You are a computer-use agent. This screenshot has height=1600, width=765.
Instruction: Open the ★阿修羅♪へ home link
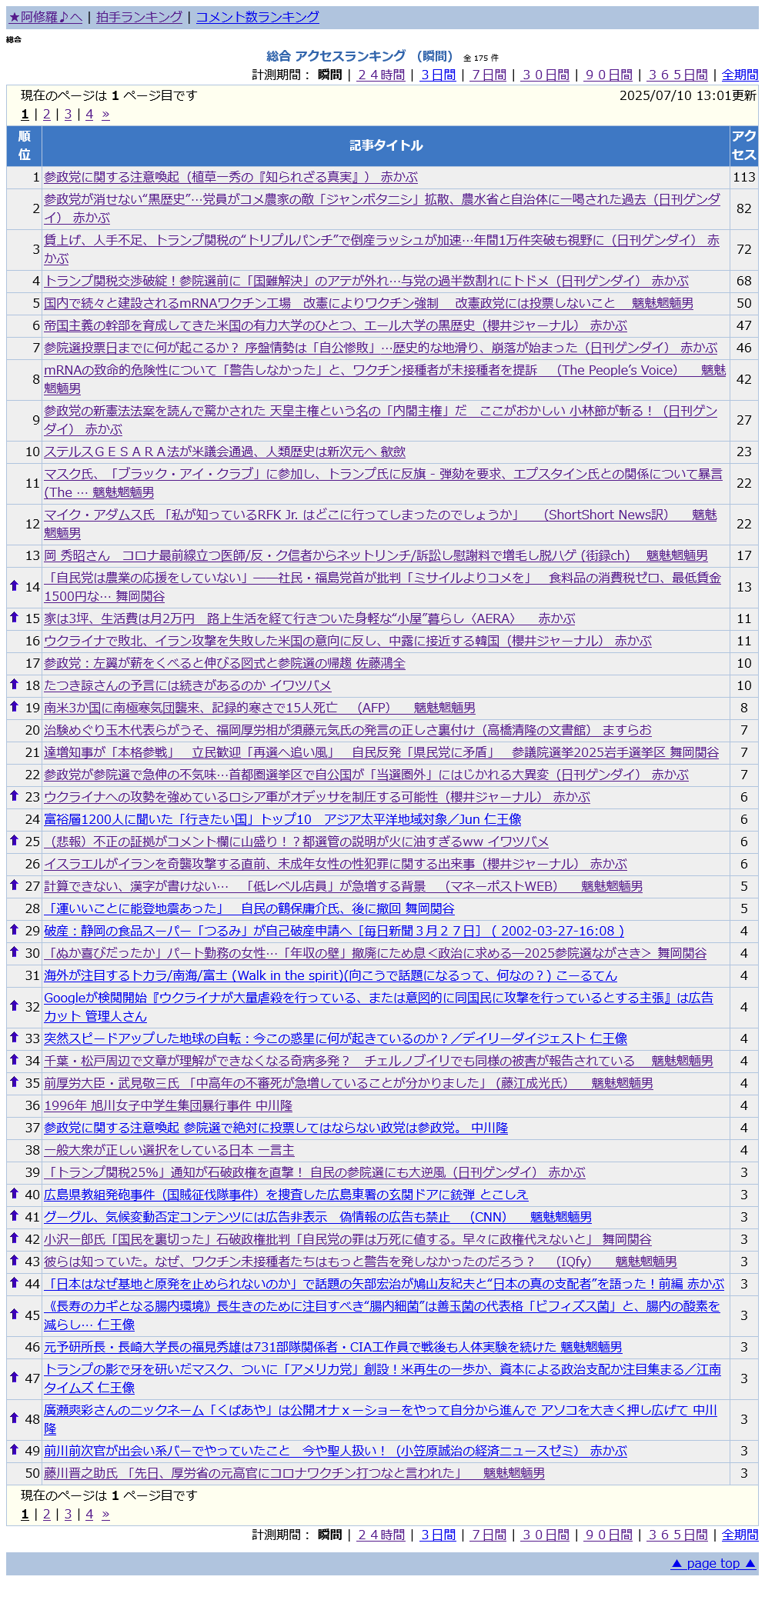point(45,17)
